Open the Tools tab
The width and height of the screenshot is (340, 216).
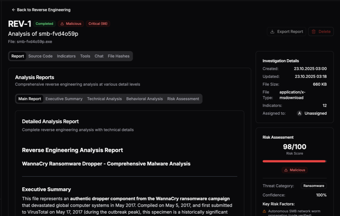point(85,56)
